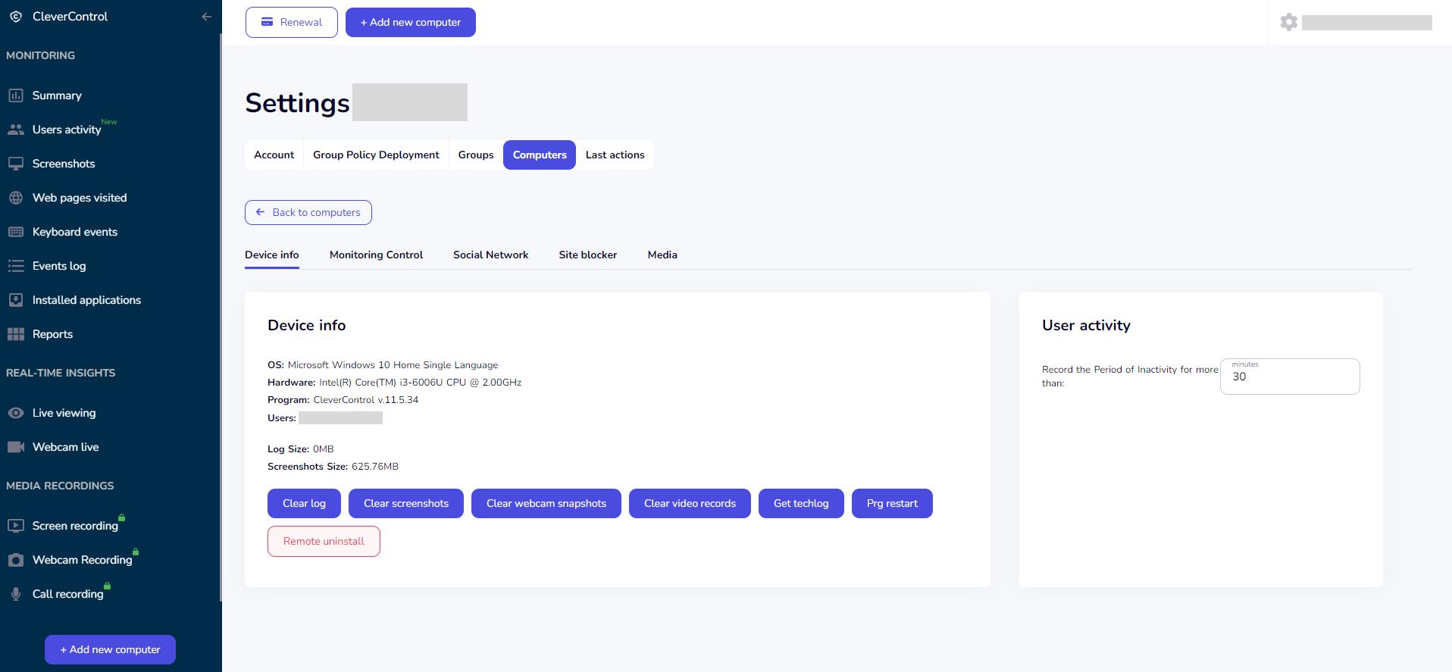
Task: Click the sidebar vertical scrollbar
Action: (x=221, y=318)
